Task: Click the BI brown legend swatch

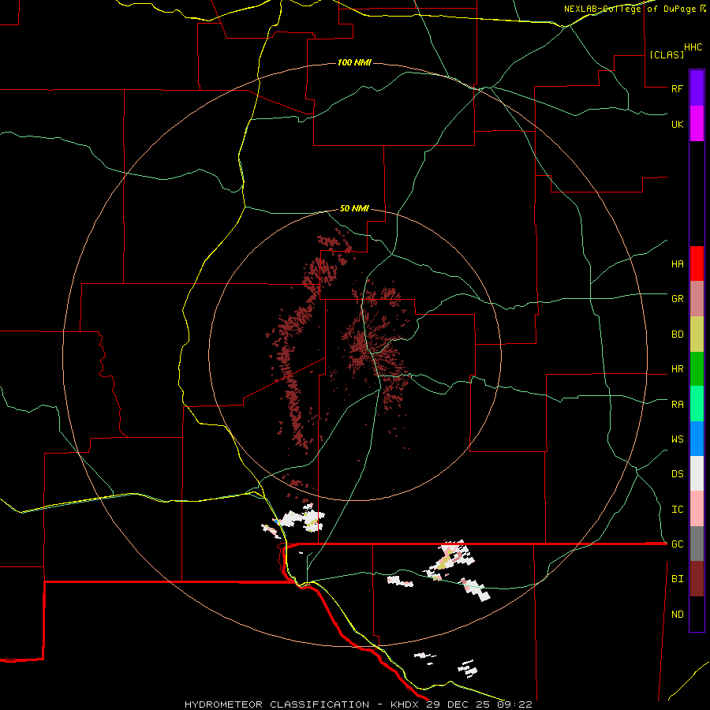Action: click(x=697, y=579)
